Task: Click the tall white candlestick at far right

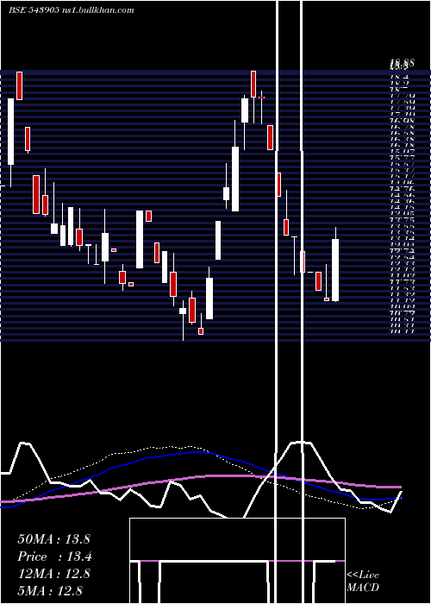Action: [x=335, y=269]
